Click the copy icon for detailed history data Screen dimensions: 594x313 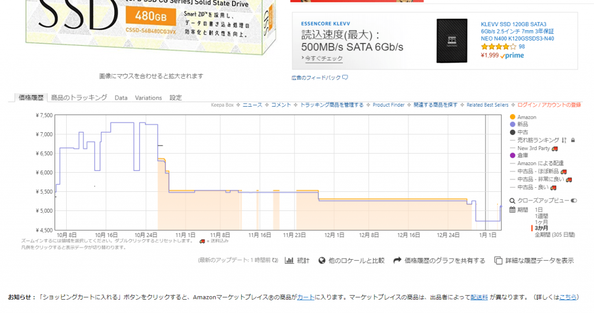[x=498, y=260]
